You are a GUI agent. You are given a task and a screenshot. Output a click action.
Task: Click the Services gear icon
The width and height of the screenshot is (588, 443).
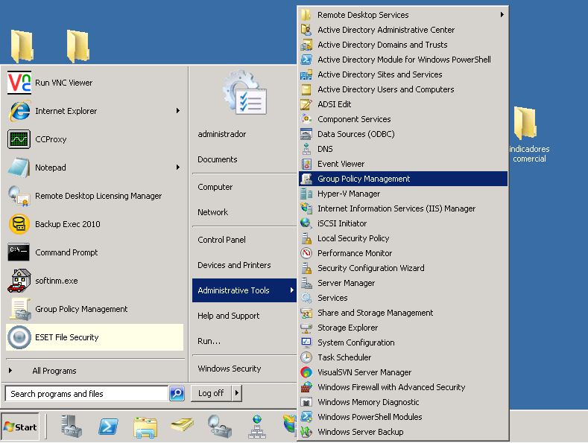click(x=306, y=298)
